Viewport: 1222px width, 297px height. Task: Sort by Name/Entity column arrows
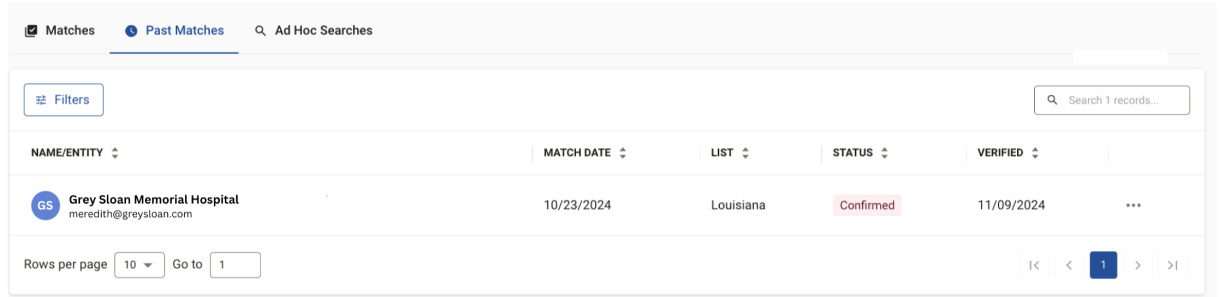(115, 153)
